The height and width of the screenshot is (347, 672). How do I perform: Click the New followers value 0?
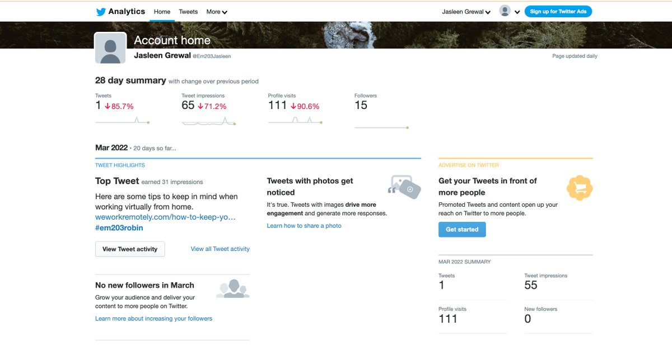click(528, 319)
